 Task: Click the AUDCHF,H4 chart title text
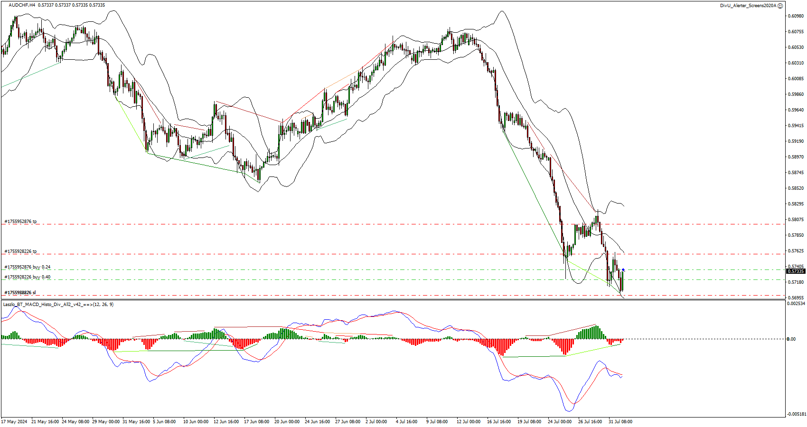coord(22,5)
